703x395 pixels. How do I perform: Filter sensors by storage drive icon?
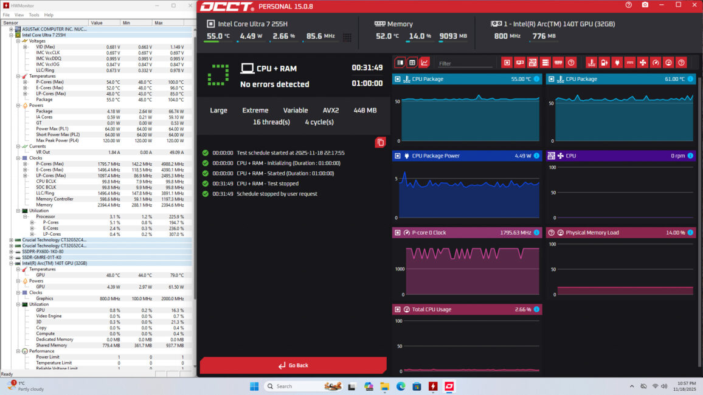545,63
